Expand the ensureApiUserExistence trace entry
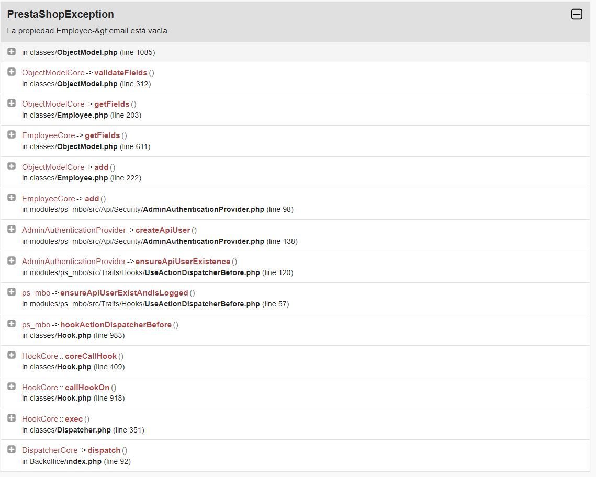 (x=12, y=260)
